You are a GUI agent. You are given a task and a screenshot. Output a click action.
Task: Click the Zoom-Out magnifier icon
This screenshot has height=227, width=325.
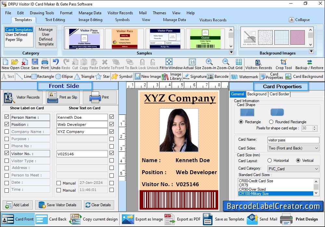tap(226, 62)
